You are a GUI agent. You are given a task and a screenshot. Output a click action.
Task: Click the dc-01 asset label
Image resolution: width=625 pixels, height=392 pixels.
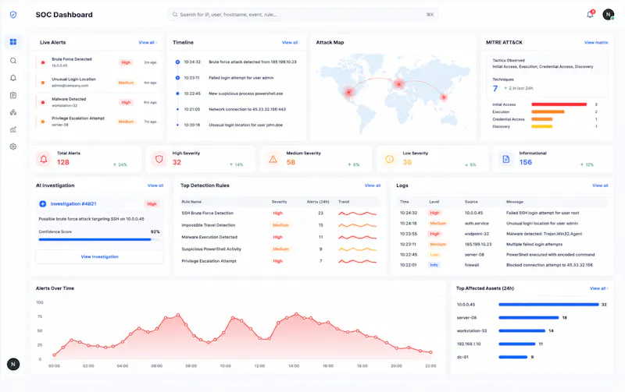pyautogui.click(x=462, y=357)
